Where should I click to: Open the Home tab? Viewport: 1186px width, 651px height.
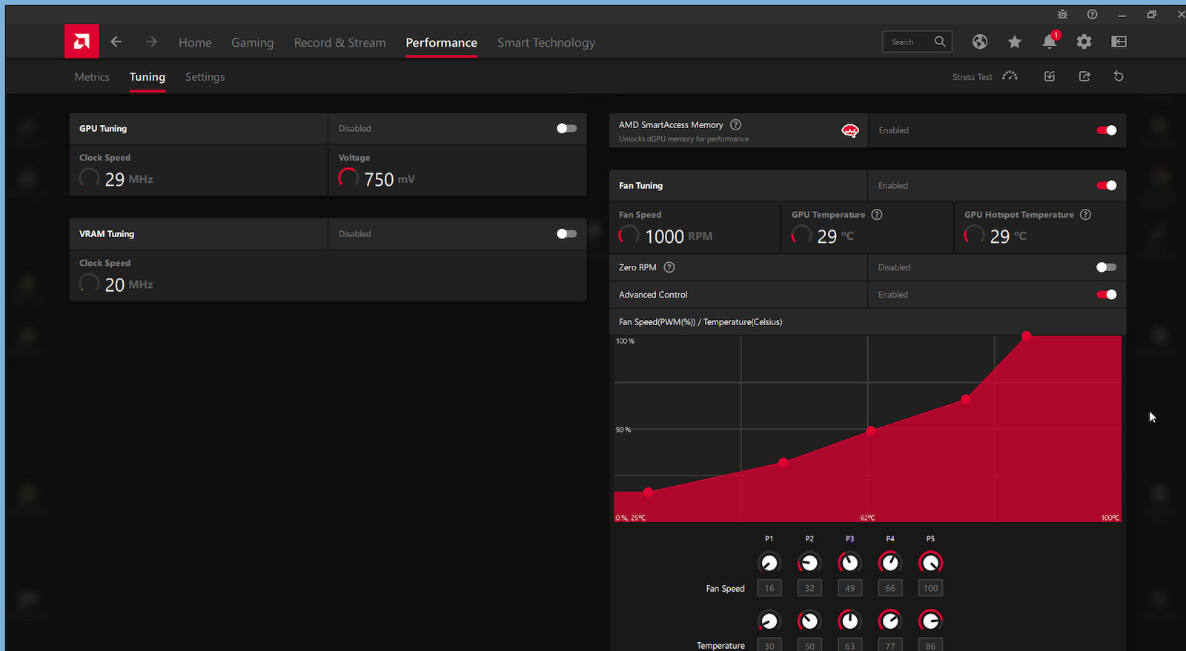(x=195, y=42)
